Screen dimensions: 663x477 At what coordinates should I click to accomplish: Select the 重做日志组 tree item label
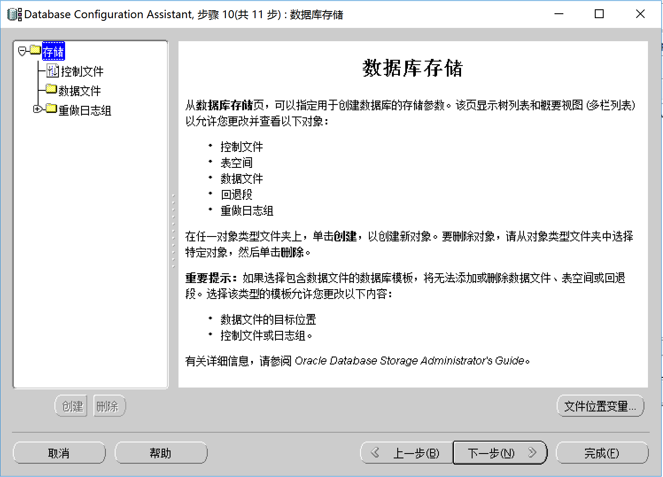tap(85, 110)
